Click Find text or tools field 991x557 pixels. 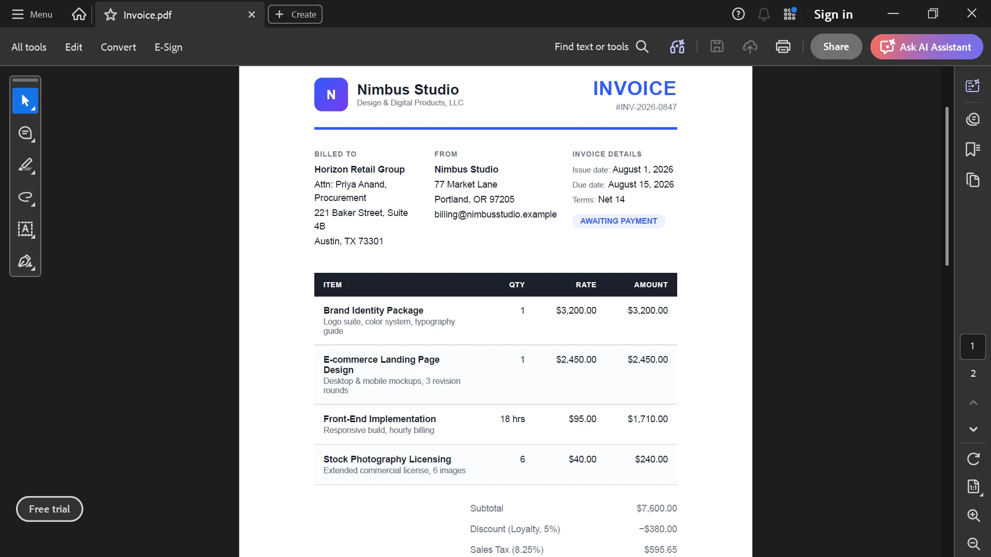[x=591, y=47]
